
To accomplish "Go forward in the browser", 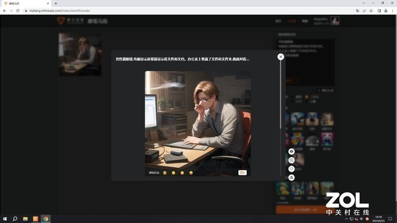I will tap(11, 11).
